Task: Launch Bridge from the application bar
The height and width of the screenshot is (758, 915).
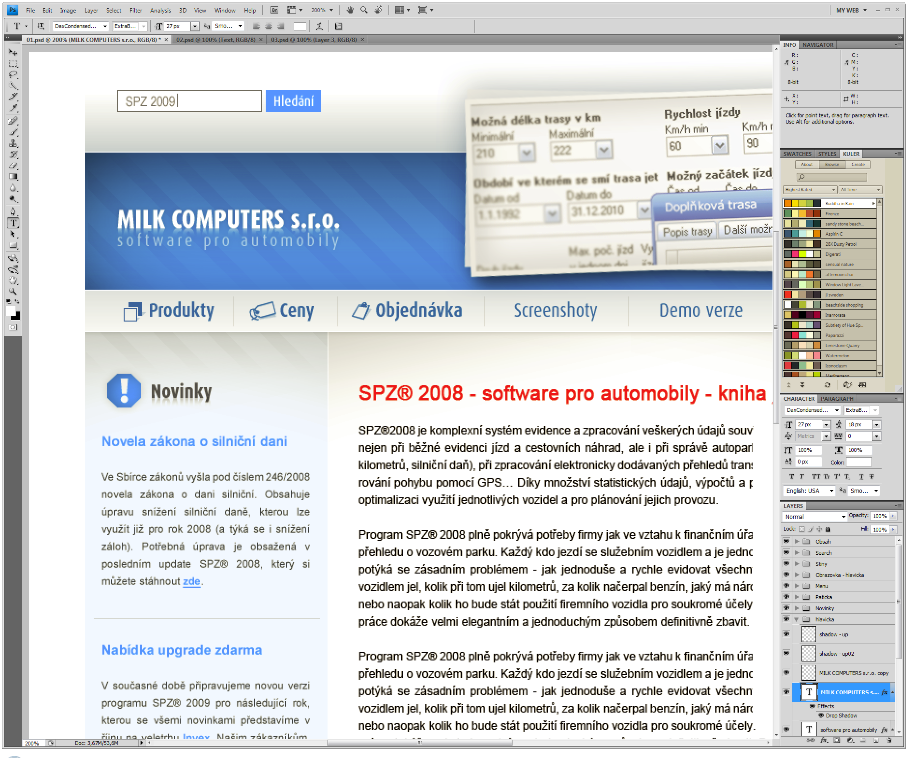Action: coord(274,10)
